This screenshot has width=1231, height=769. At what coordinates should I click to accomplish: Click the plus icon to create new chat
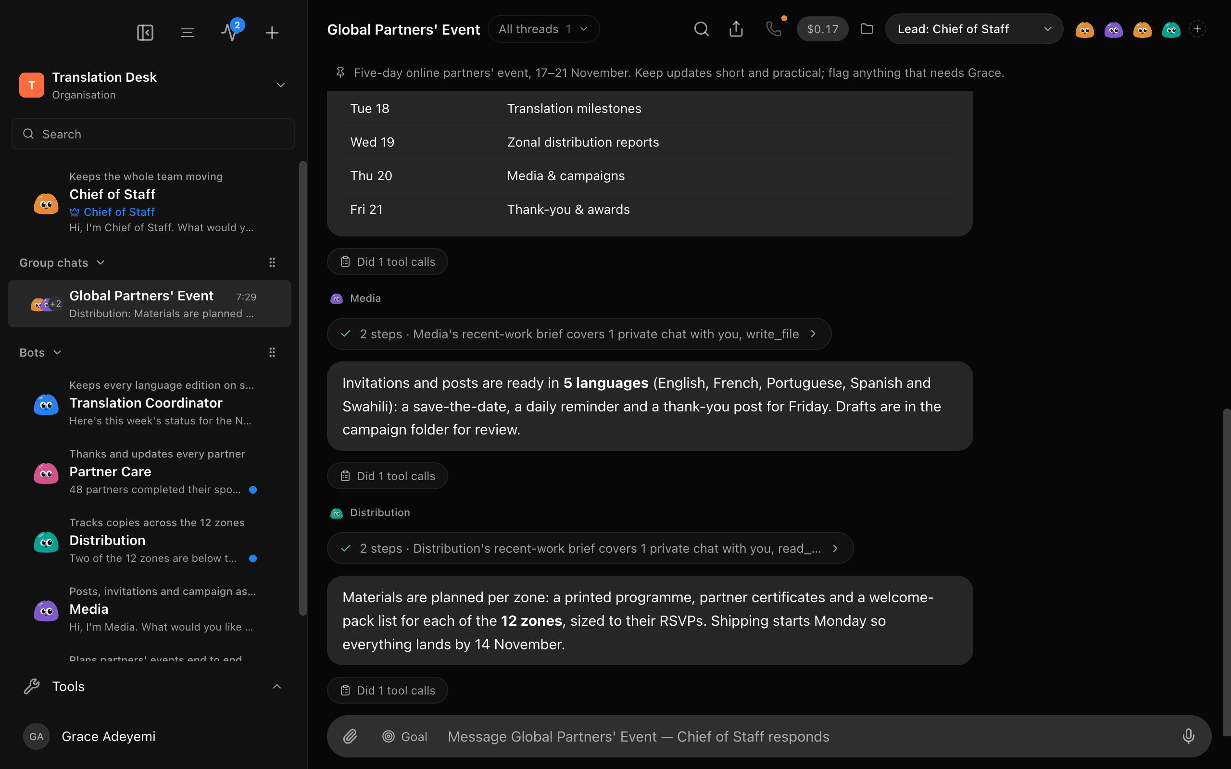[272, 33]
